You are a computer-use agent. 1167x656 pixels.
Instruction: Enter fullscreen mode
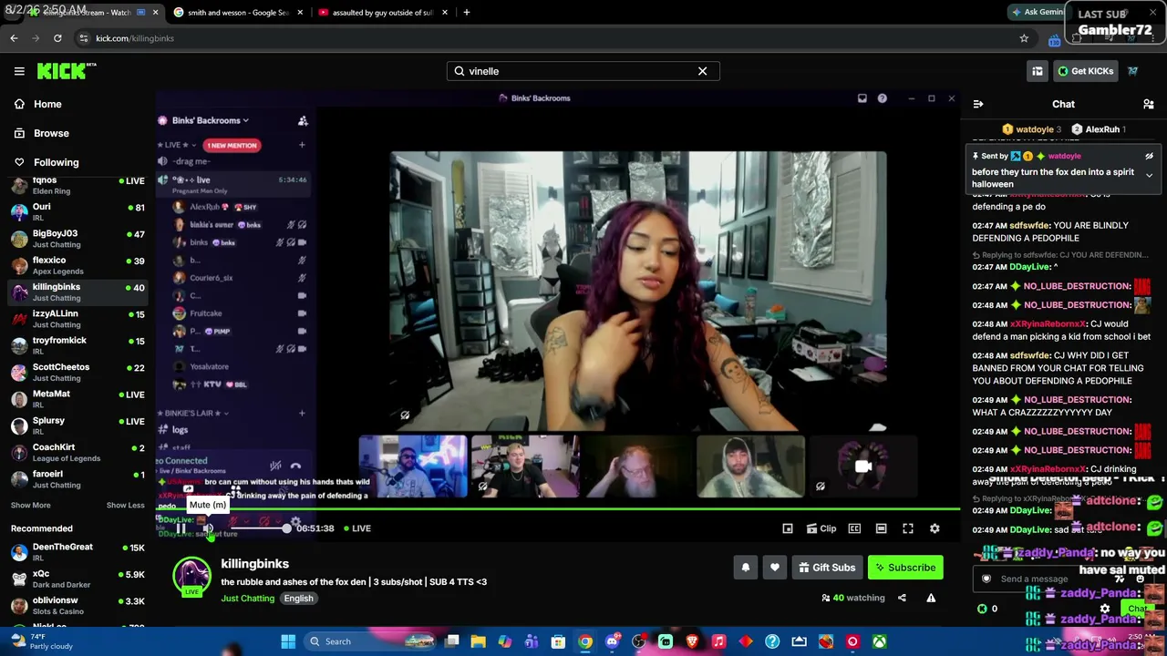click(908, 528)
